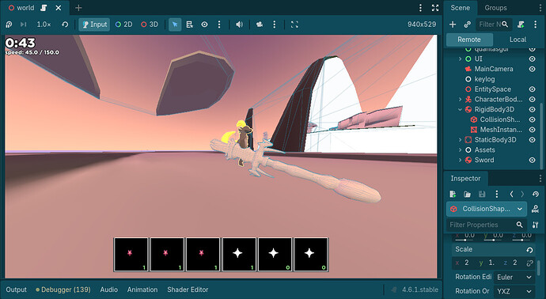
Task: Toggle visibility of the MainCamera node
Action: [532, 69]
